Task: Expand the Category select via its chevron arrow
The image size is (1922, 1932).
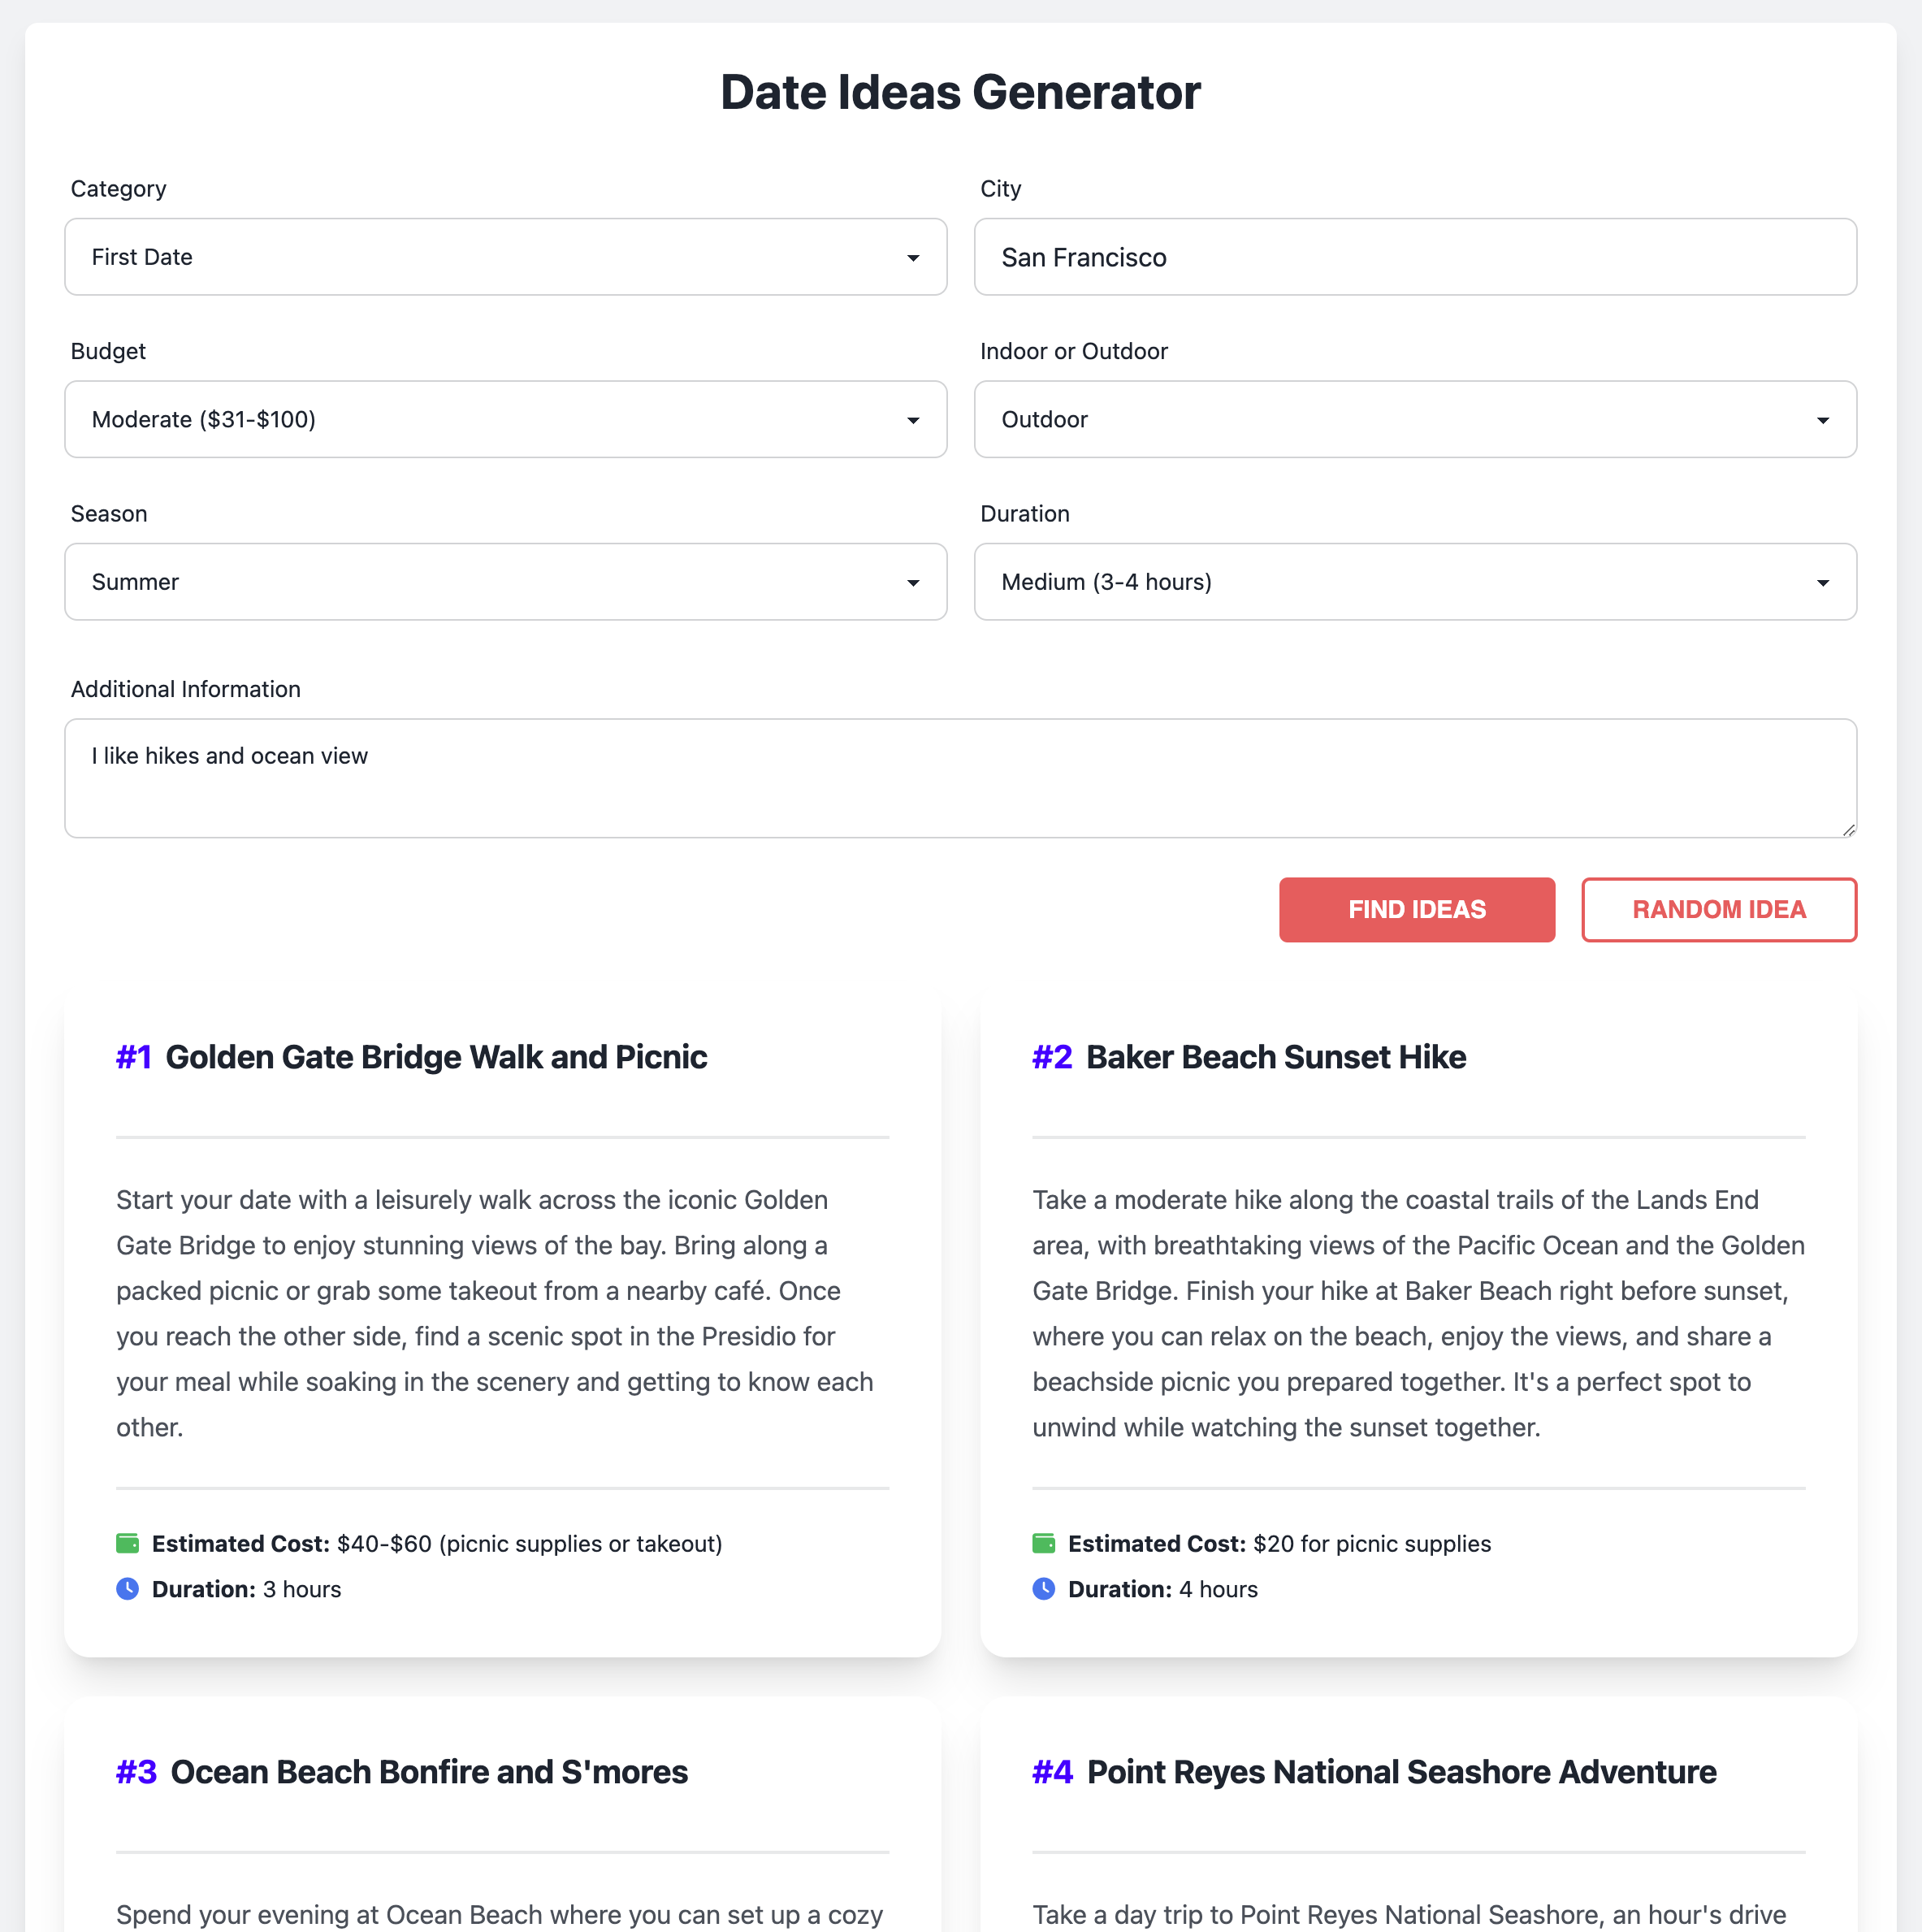Action: pos(912,257)
